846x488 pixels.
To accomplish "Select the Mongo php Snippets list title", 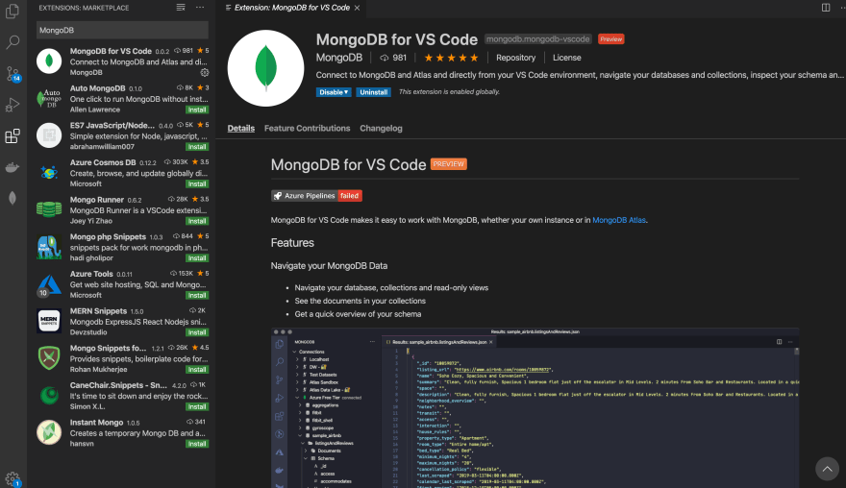I will click(108, 236).
